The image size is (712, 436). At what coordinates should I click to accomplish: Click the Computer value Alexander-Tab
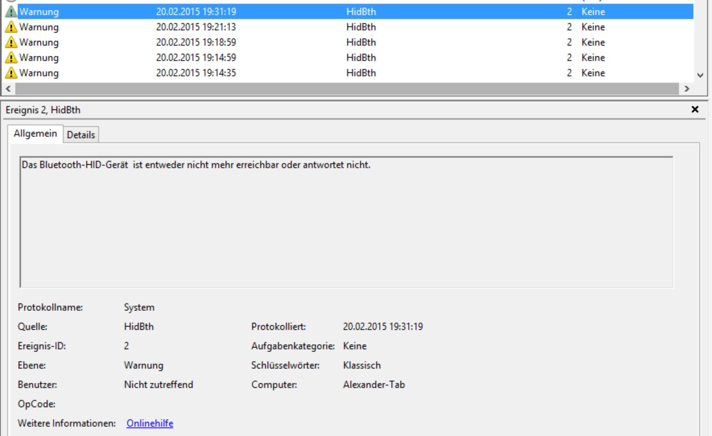pos(374,384)
